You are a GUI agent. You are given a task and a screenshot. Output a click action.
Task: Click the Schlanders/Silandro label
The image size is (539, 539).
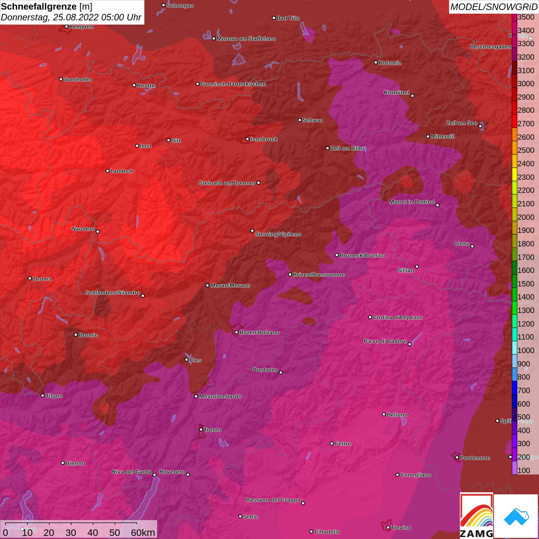pos(113,293)
